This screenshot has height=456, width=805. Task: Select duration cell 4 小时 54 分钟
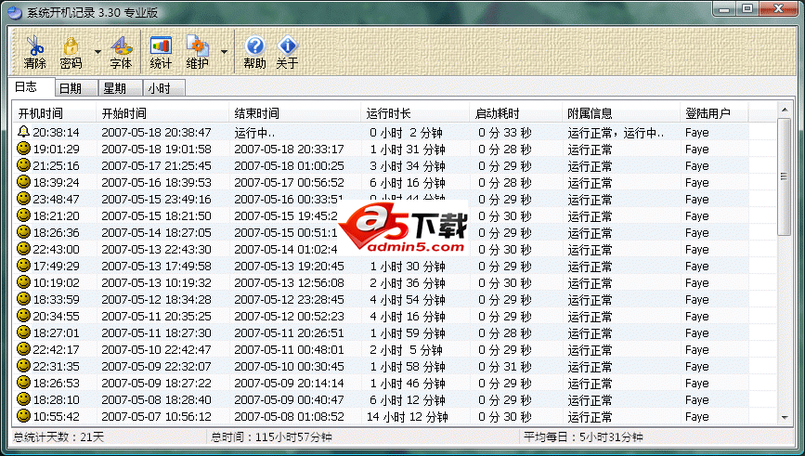[x=408, y=300]
